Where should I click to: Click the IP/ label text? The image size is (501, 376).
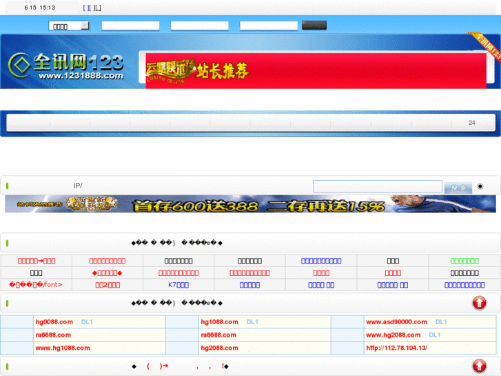click(x=78, y=186)
